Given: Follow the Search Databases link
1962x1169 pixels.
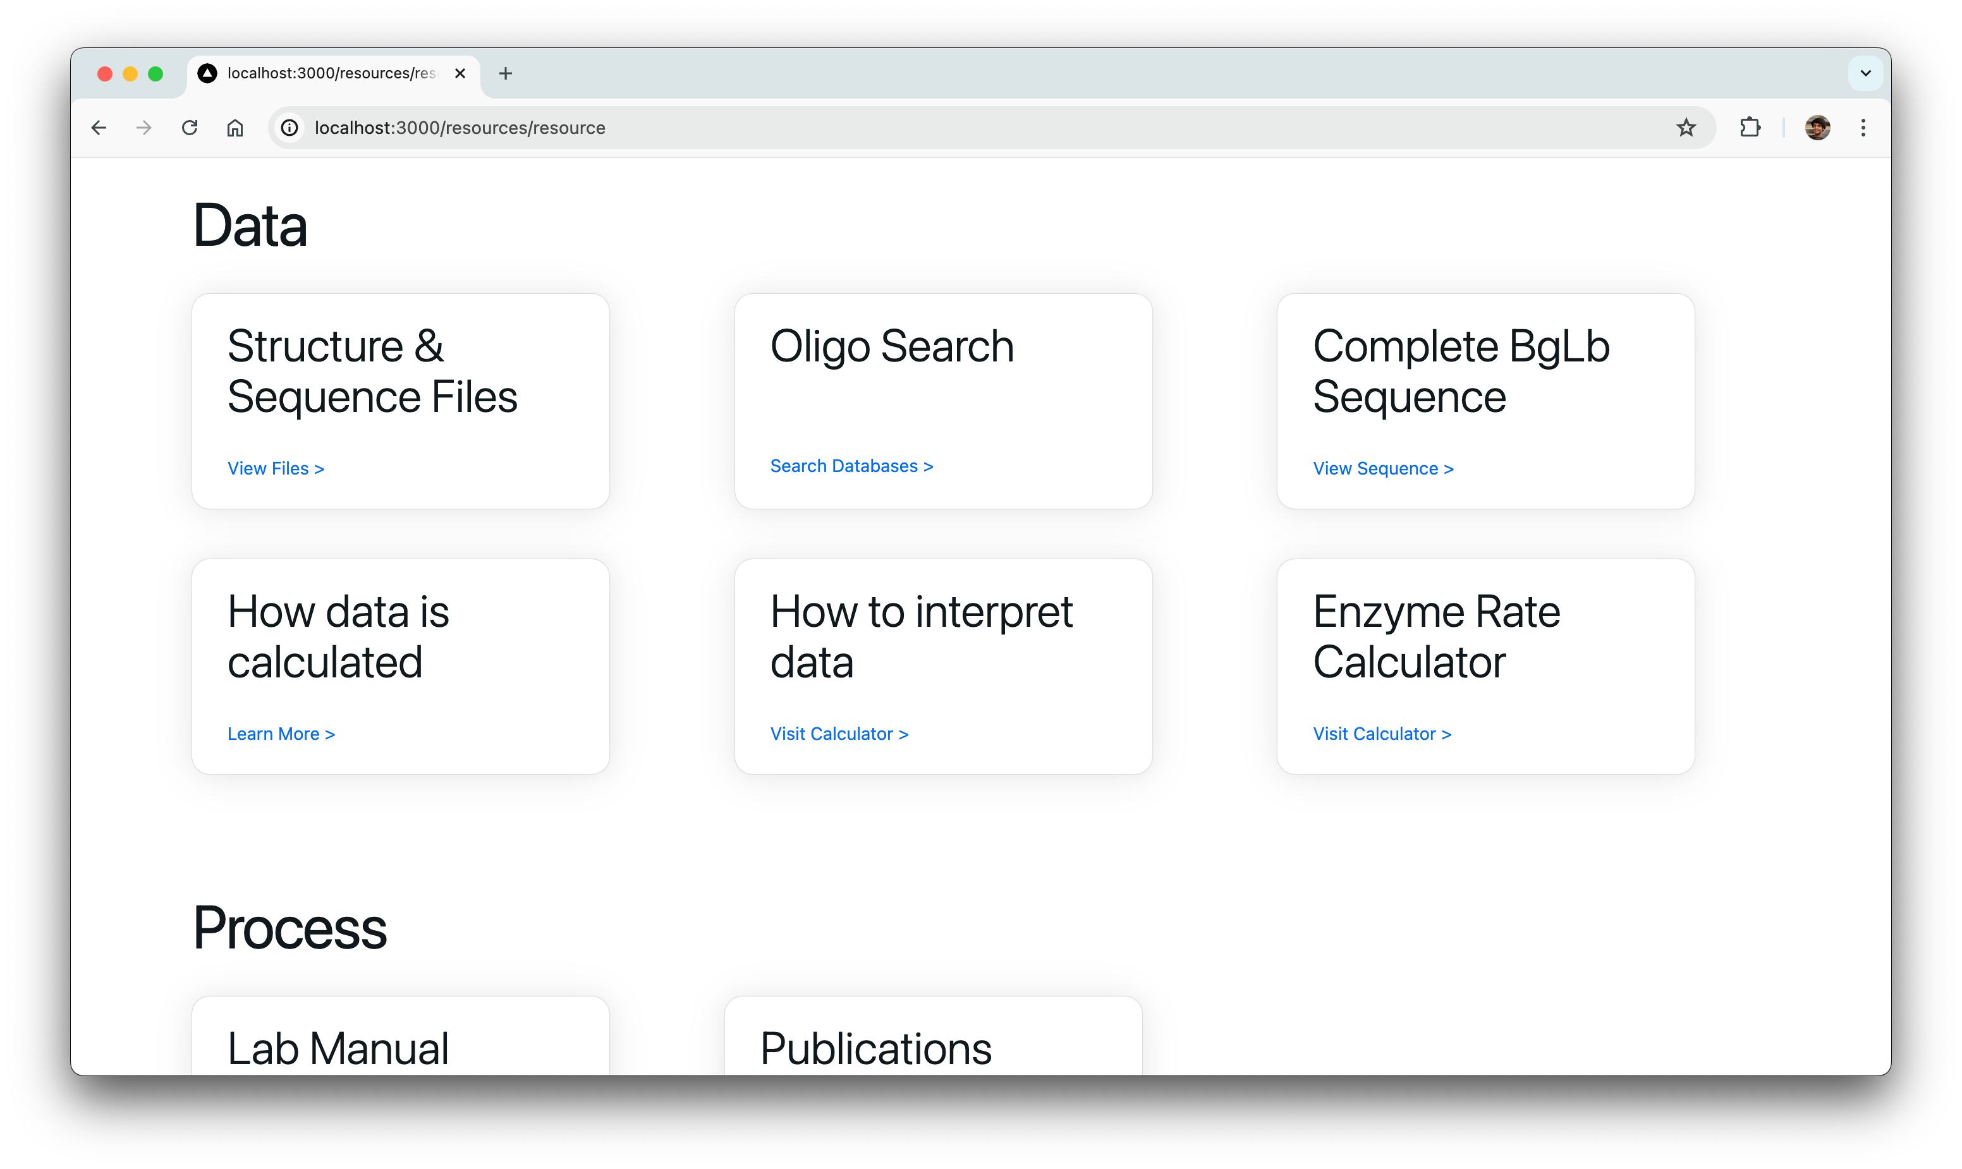Looking at the screenshot, I should [851, 466].
